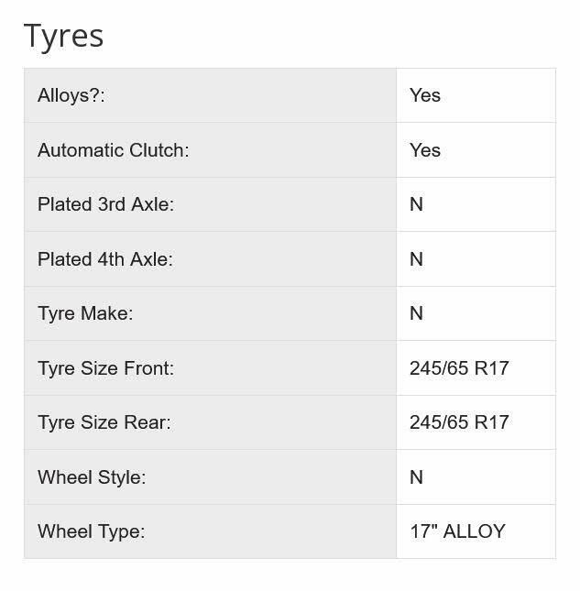Viewport: 580px width, 591px height.
Task: Click the N value for Tyre Make
Action: point(416,313)
